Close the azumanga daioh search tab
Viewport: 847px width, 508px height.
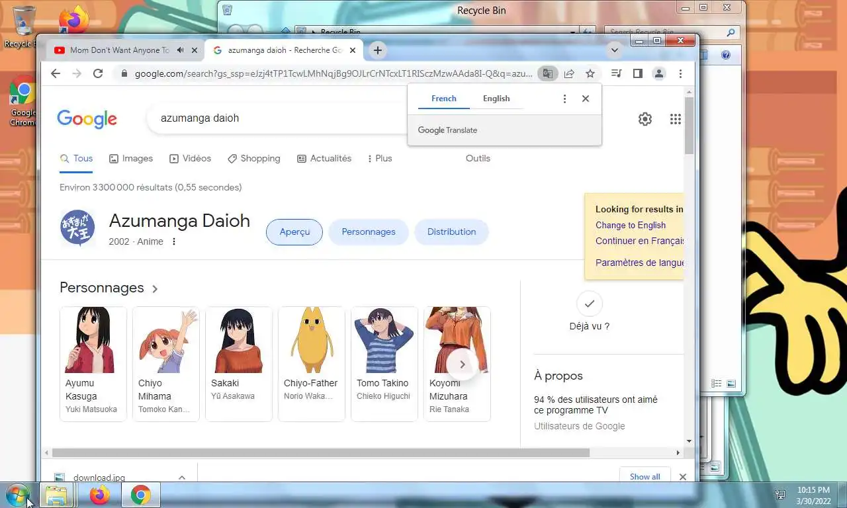pos(353,50)
